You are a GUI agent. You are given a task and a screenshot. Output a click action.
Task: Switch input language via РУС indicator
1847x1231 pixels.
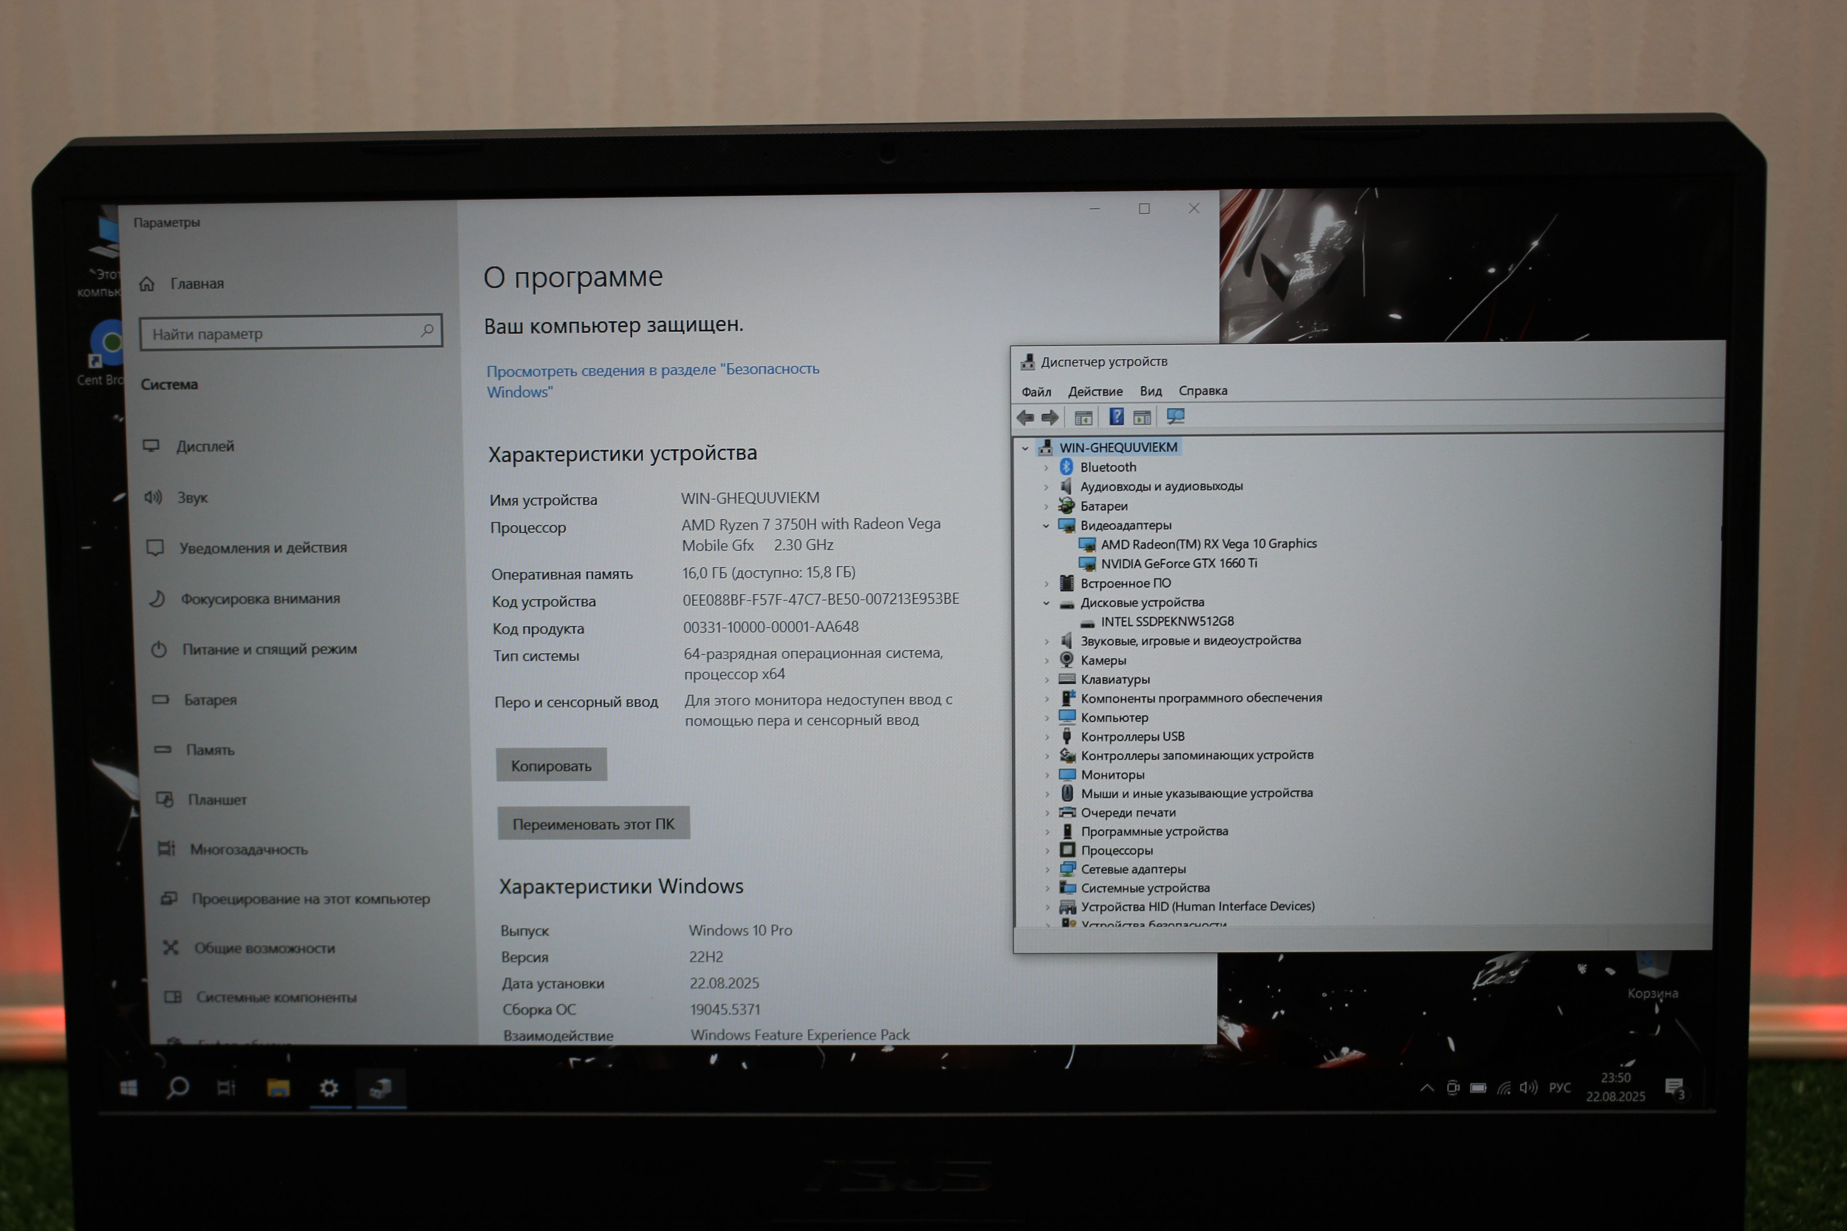(1559, 1087)
